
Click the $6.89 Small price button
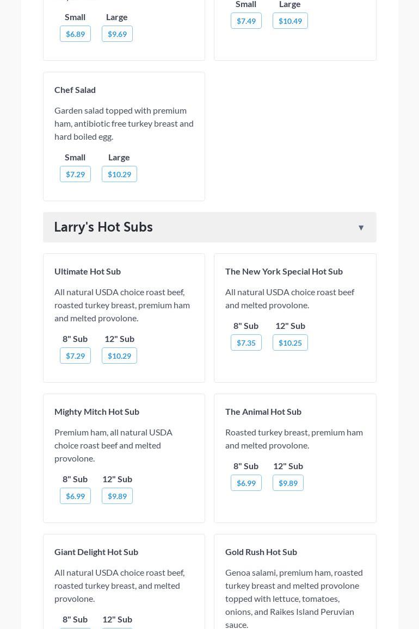point(75,34)
